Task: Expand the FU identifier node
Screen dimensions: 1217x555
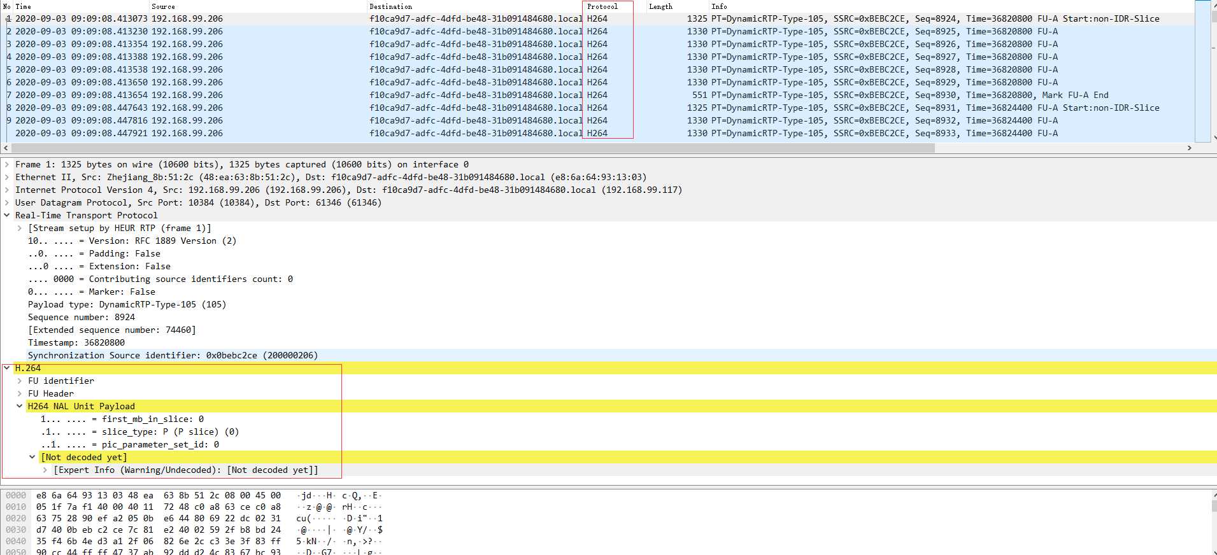Action: pyautogui.click(x=19, y=381)
